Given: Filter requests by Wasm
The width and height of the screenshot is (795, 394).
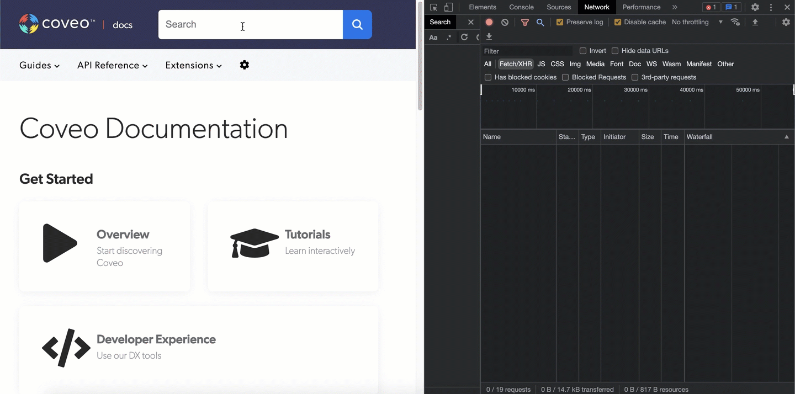Looking at the screenshot, I should (671, 64).
